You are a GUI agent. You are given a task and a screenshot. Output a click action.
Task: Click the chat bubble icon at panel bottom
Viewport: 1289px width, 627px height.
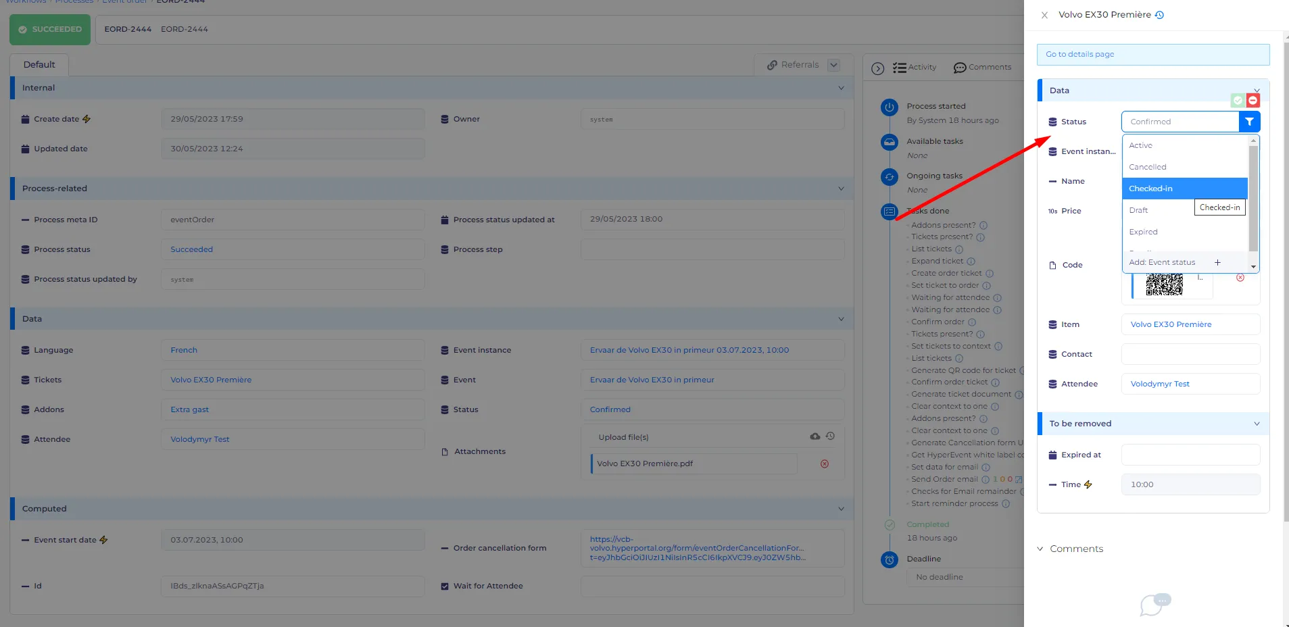(1155, 605)
